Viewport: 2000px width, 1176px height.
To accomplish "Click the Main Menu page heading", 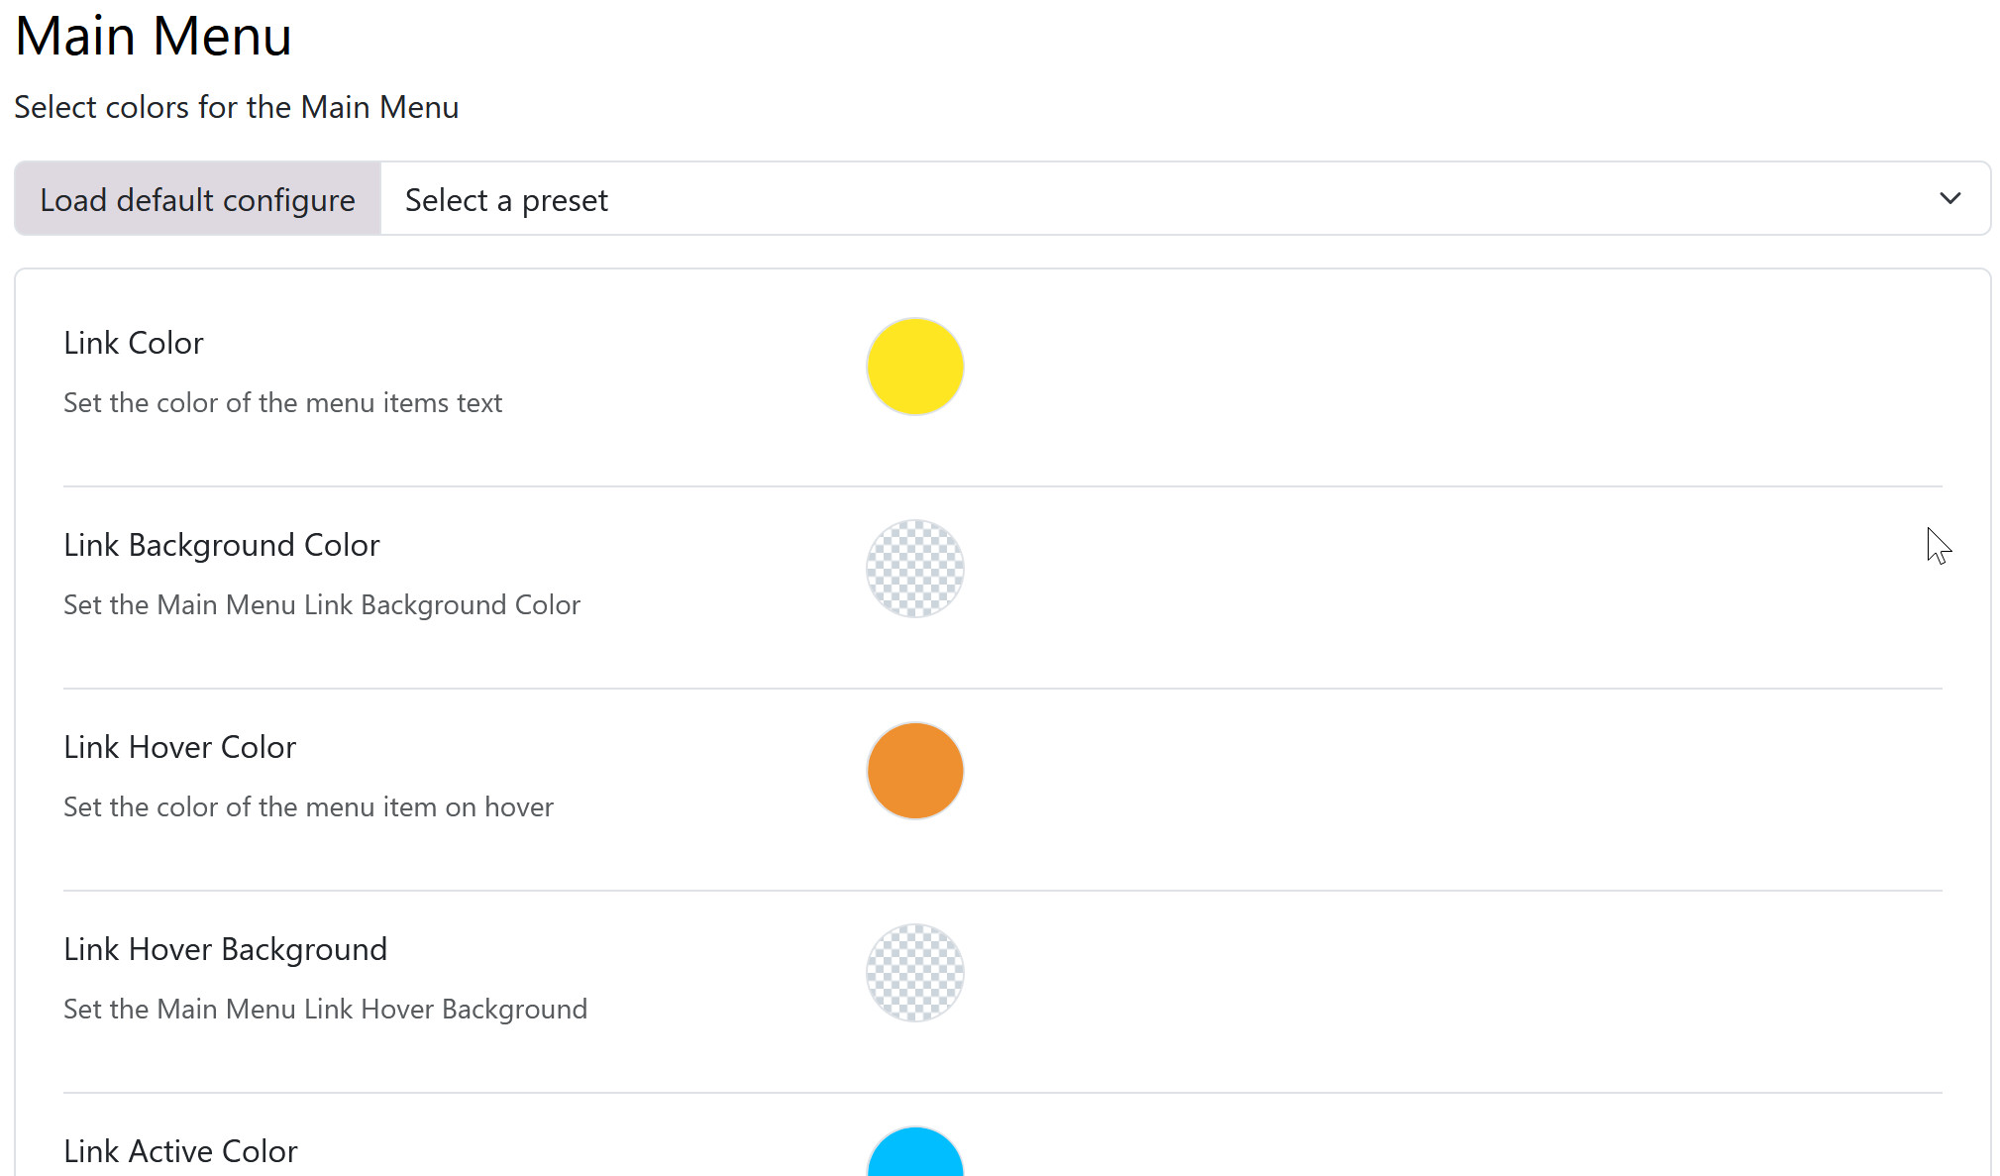I will coord(154,37).
